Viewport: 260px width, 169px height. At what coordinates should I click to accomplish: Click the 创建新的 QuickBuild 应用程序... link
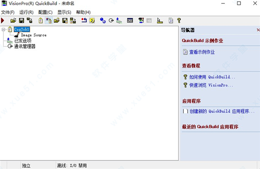pos(222,111)
